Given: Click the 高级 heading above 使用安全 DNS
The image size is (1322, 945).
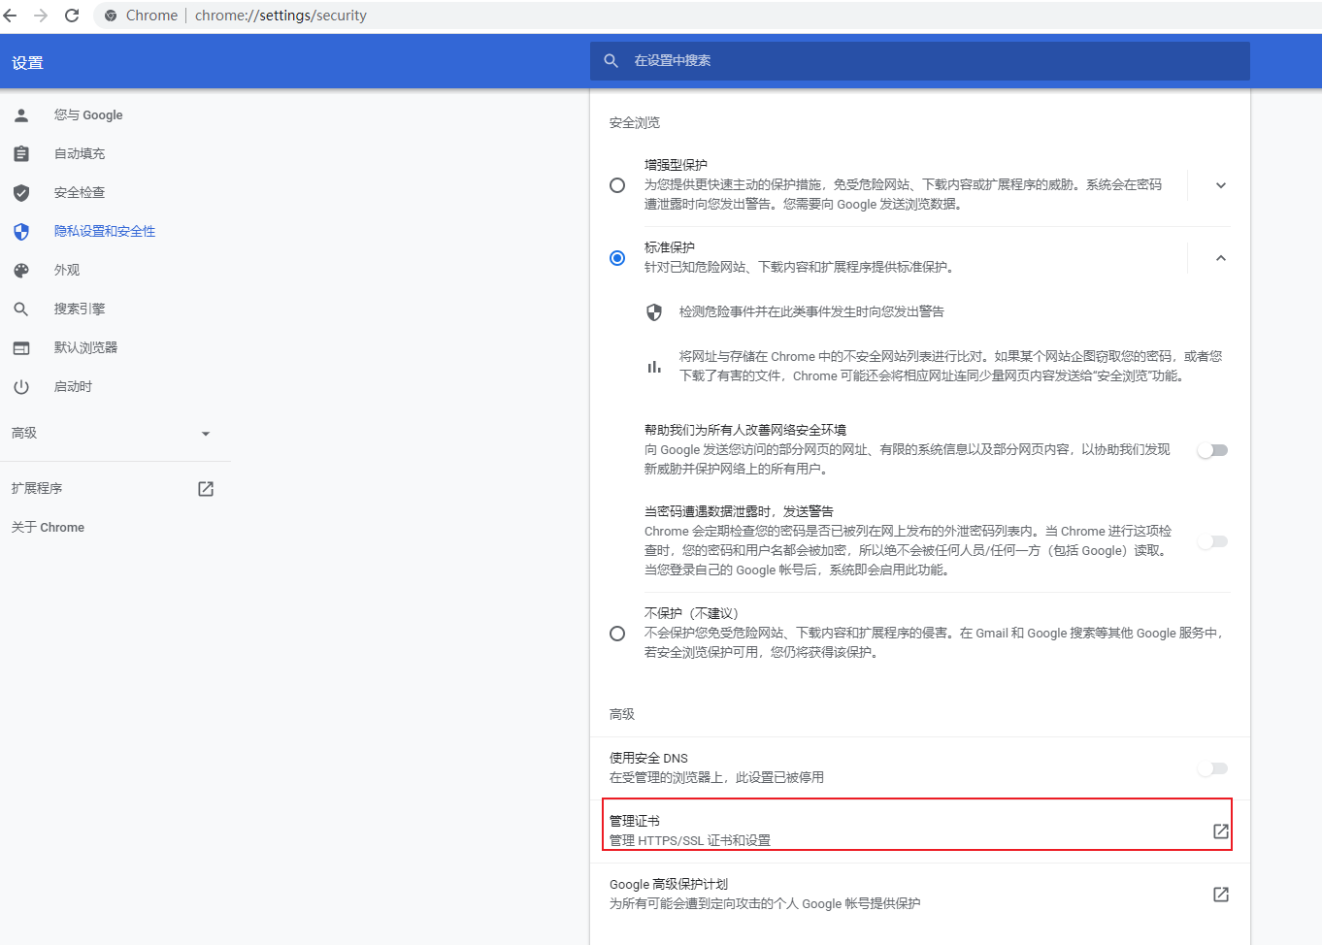Looking at the screenshot, I should coord(622,714).
